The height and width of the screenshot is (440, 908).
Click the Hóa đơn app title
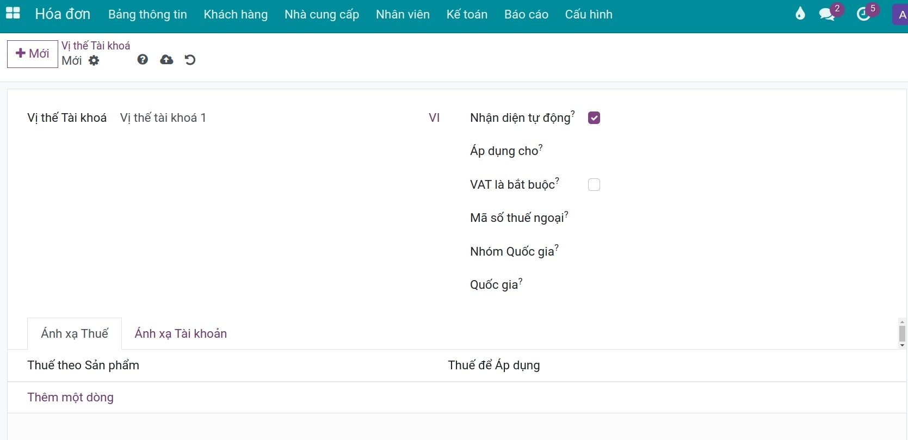63,14
